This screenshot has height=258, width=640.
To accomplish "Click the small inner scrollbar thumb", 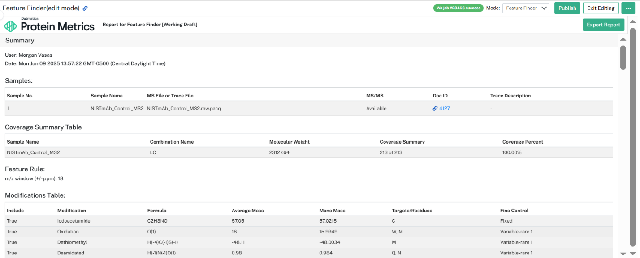I will pyautogui.click(x=623, y=57).
